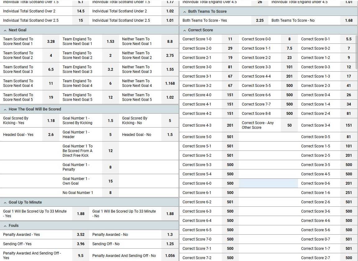
Task: Select Goal Number 1 - Own Goal odds 15
Action: (x=110, y=181)
